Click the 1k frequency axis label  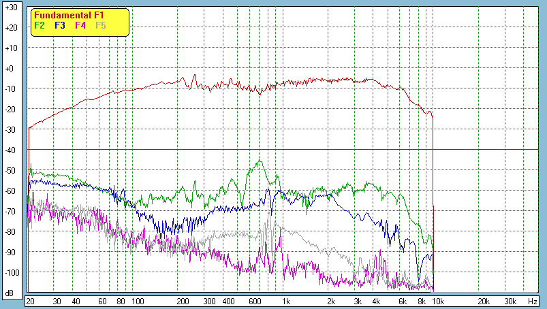coord(286,301)
